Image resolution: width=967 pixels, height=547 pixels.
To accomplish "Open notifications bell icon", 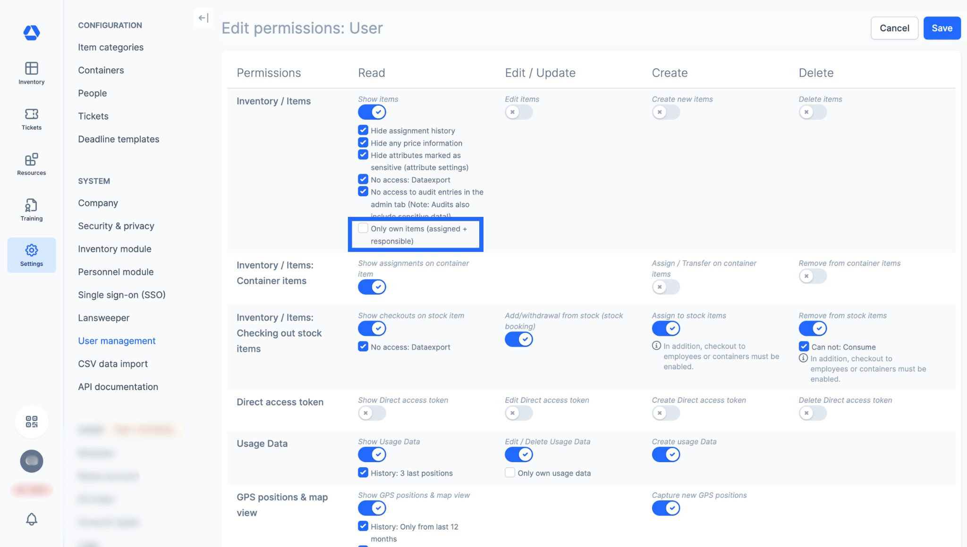I will point(32,519).
